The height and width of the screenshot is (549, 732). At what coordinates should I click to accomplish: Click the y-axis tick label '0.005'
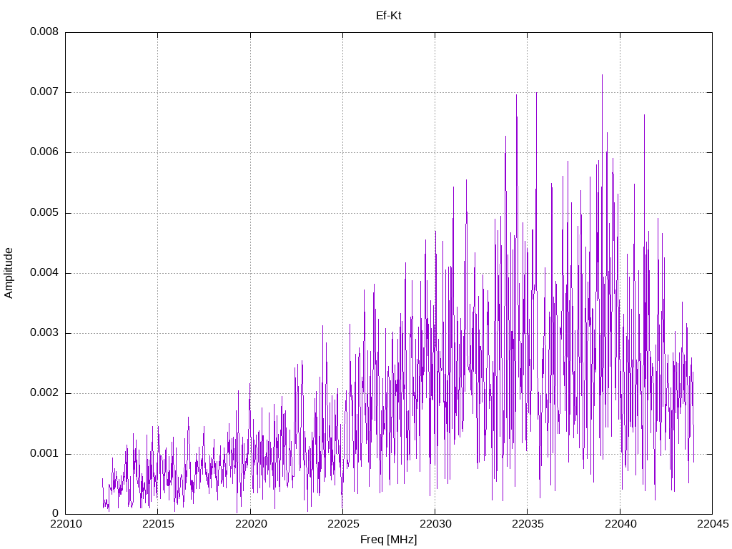pos(44,213)
